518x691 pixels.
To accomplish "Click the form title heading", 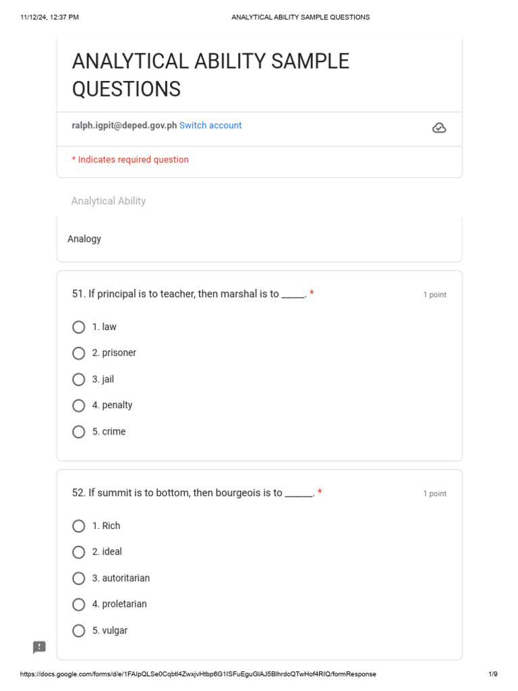I will click(210, 75).
